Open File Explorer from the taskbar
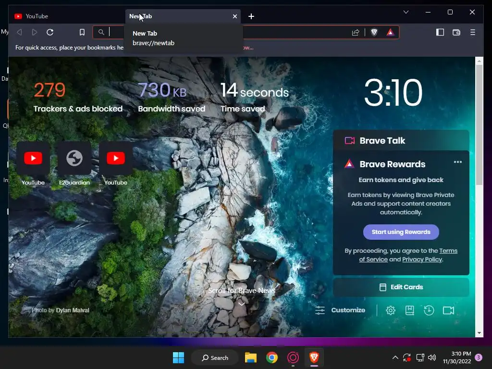This screenshot has height=369, width=492. (x=251, y=357)
